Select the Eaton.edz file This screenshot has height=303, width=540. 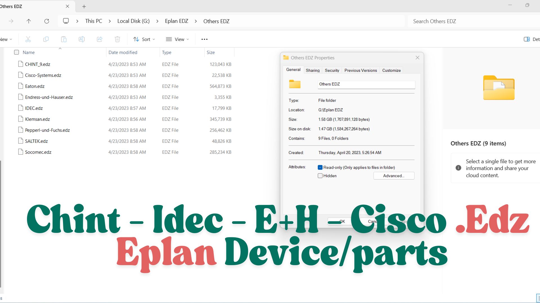(x=35, y=86)
